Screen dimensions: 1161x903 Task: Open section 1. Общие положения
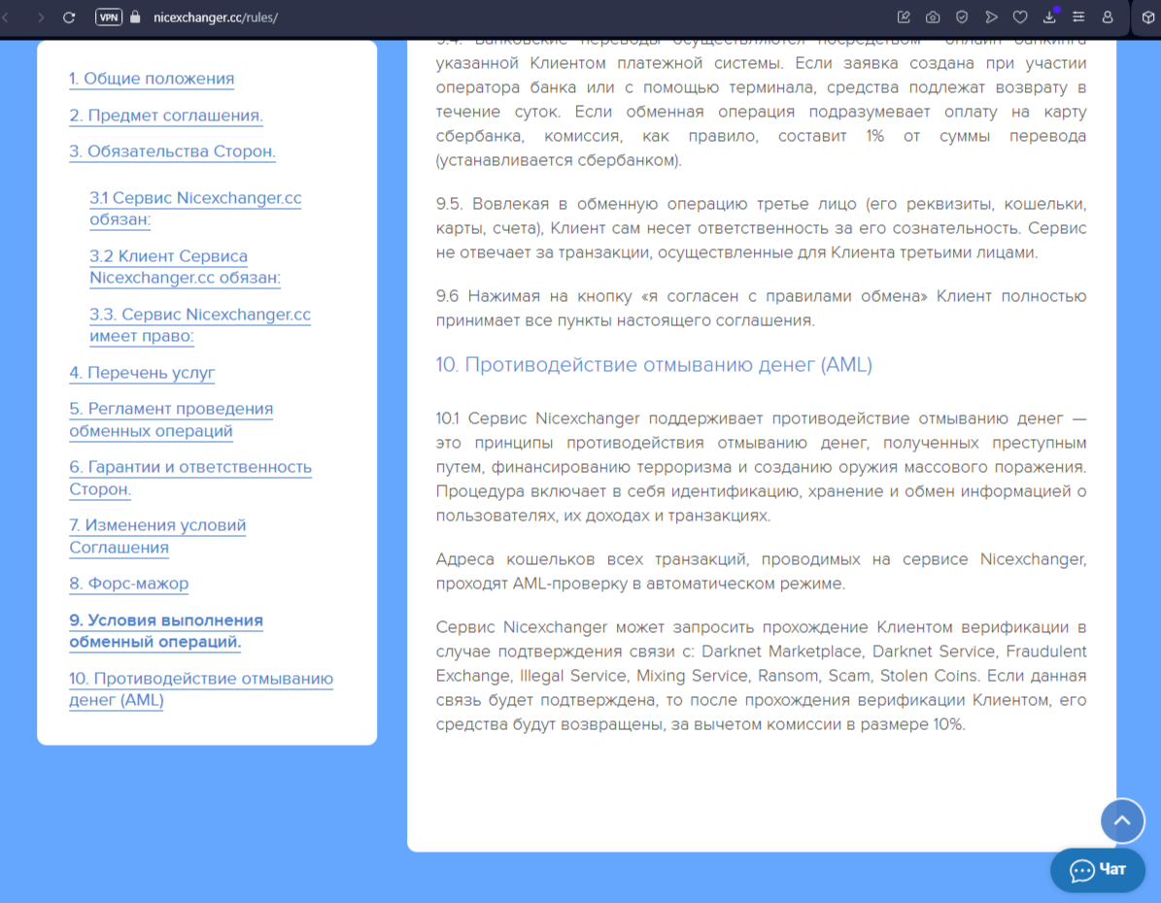pyautogui.click(x=152, y=79)
